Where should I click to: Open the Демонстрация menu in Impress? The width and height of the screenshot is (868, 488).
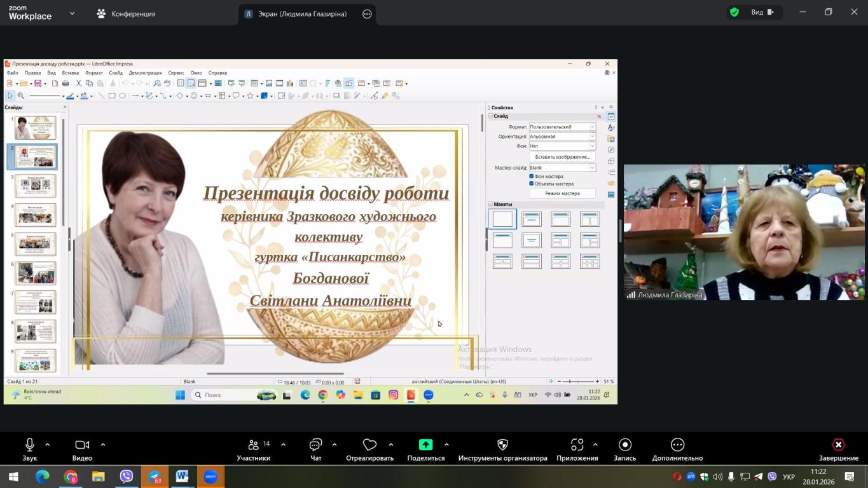(x=145, y=73)
